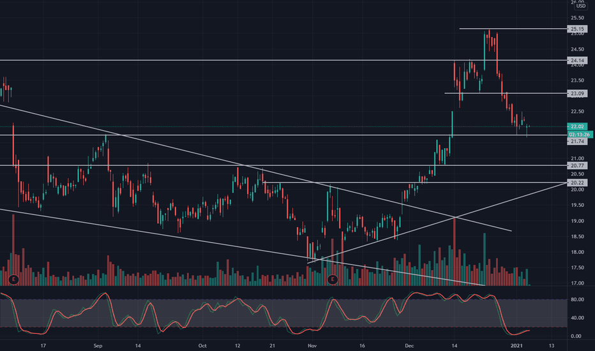This screenshot has width=595, height=351.
Task: Click the 23.50 price axis tick
Action: coord(577,80)
